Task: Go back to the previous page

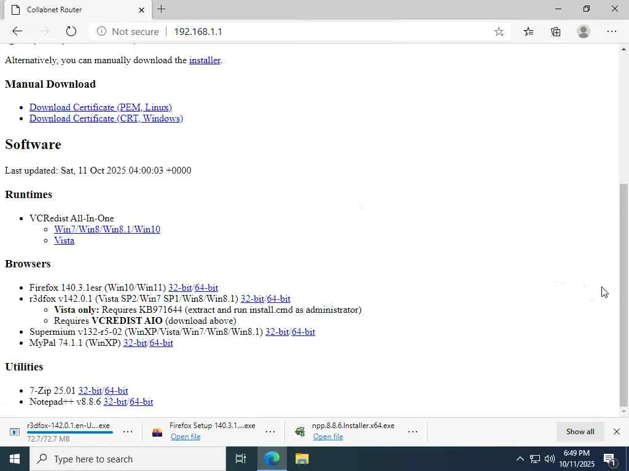Action: coord(17,32)
